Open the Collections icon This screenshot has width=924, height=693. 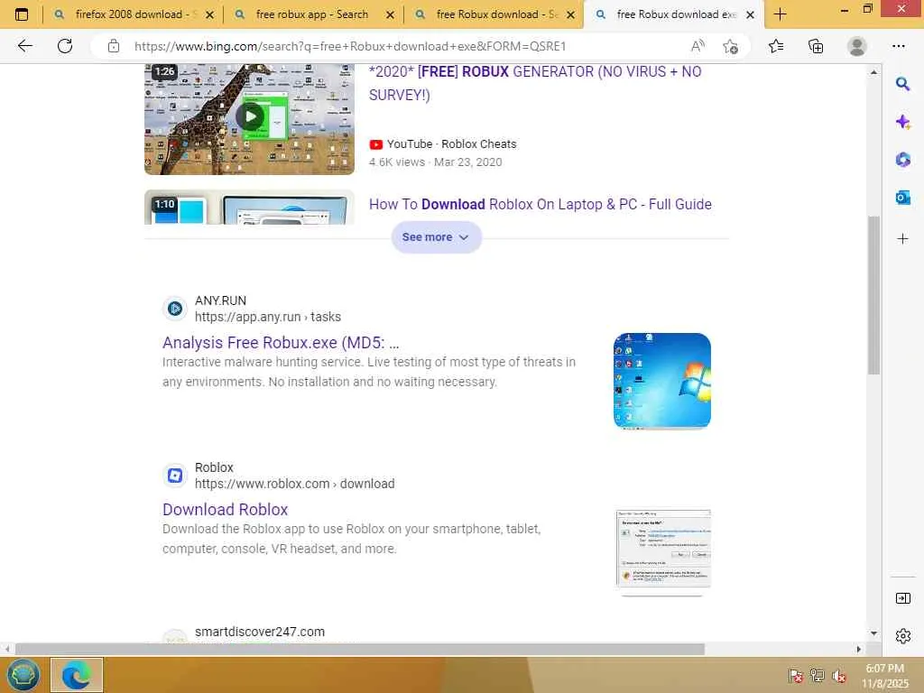[x=816, y=46]
